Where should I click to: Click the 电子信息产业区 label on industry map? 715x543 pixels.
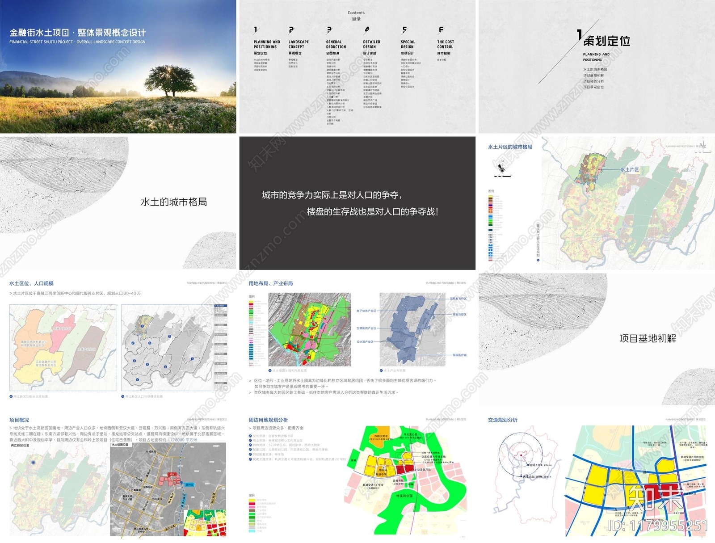tap(366, 311)
